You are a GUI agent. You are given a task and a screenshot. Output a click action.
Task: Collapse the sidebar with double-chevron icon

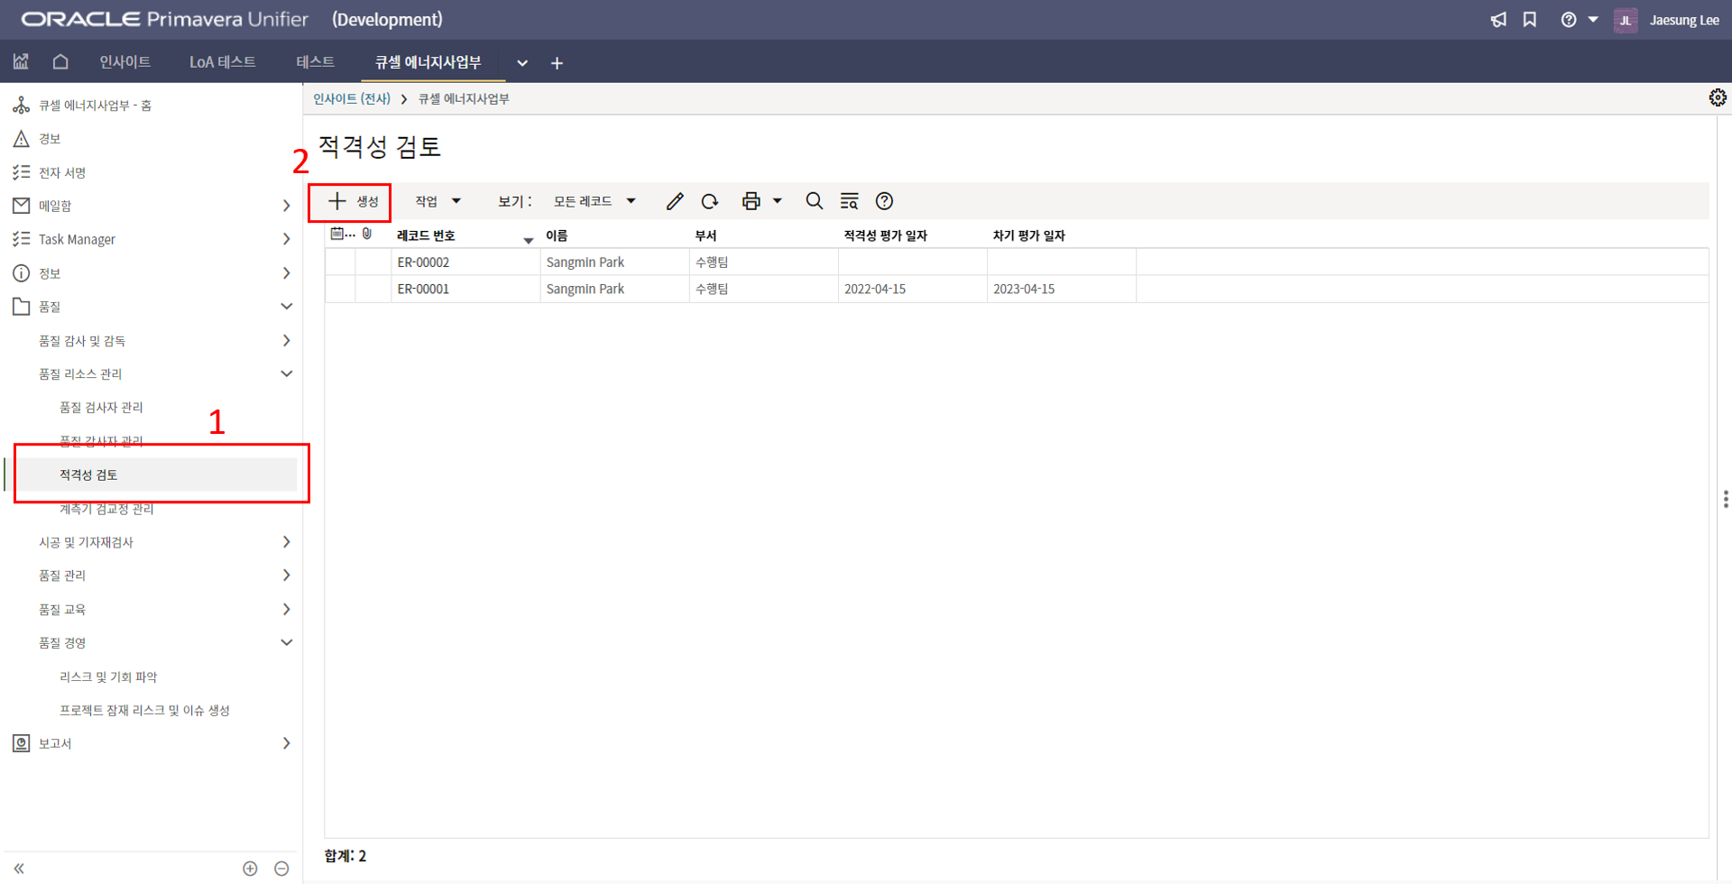click(19, 869)
